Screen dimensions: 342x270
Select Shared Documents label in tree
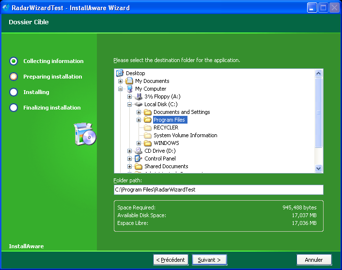click(166, 167)
